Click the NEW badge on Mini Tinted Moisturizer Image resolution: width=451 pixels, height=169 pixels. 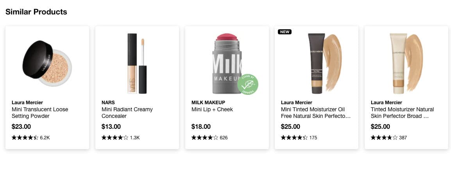coord(285,32)
